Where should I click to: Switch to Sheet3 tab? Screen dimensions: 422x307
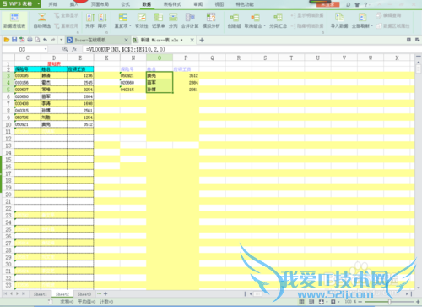click(x=84, y=294)
